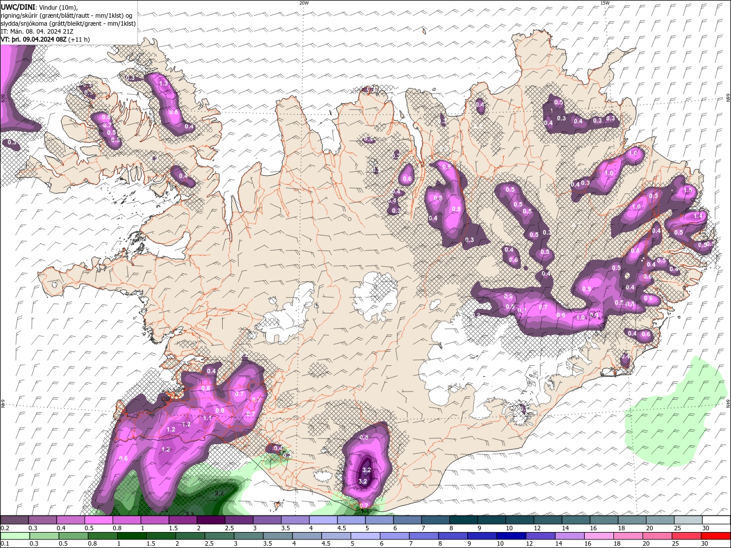Click the pale gray swatch labeled 25 in upper legend
This screenshot has height=548, width=731.
click(688, 520)
